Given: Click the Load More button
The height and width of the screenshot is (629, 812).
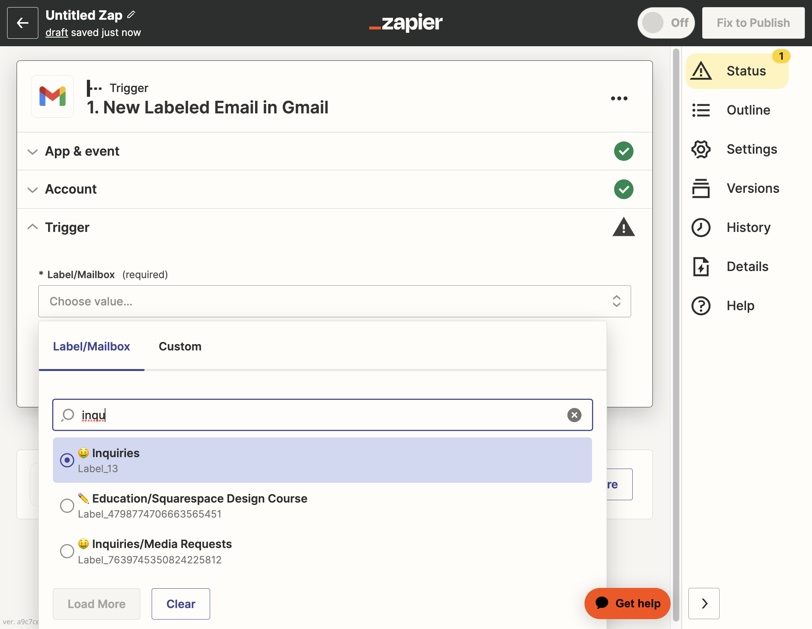Looking at the screenshot, I should click(96, 604).
